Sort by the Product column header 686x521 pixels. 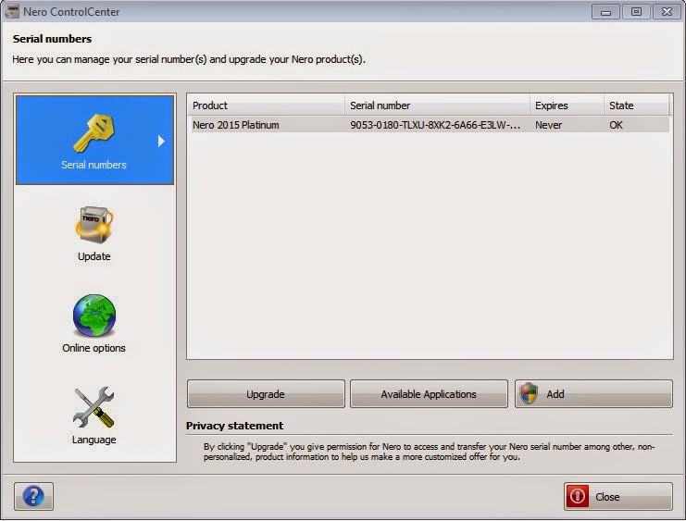(267, 105)
